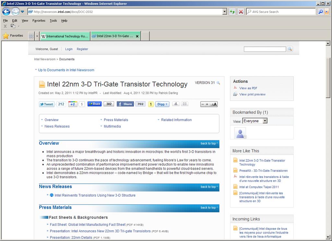Click the print icon beside Digg
Image resolution: width=332 pixels, height=241 pixels.
point(176,104)
